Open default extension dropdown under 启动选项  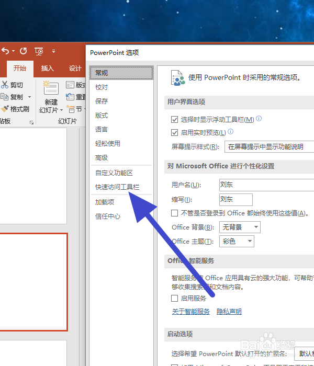point(304,353)
